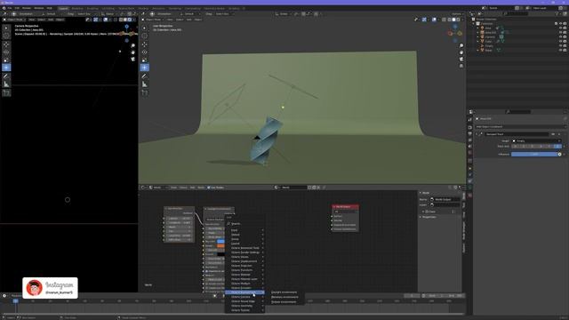
Task: Open Add Object Constraint dropdown
Action: [520, 126]
